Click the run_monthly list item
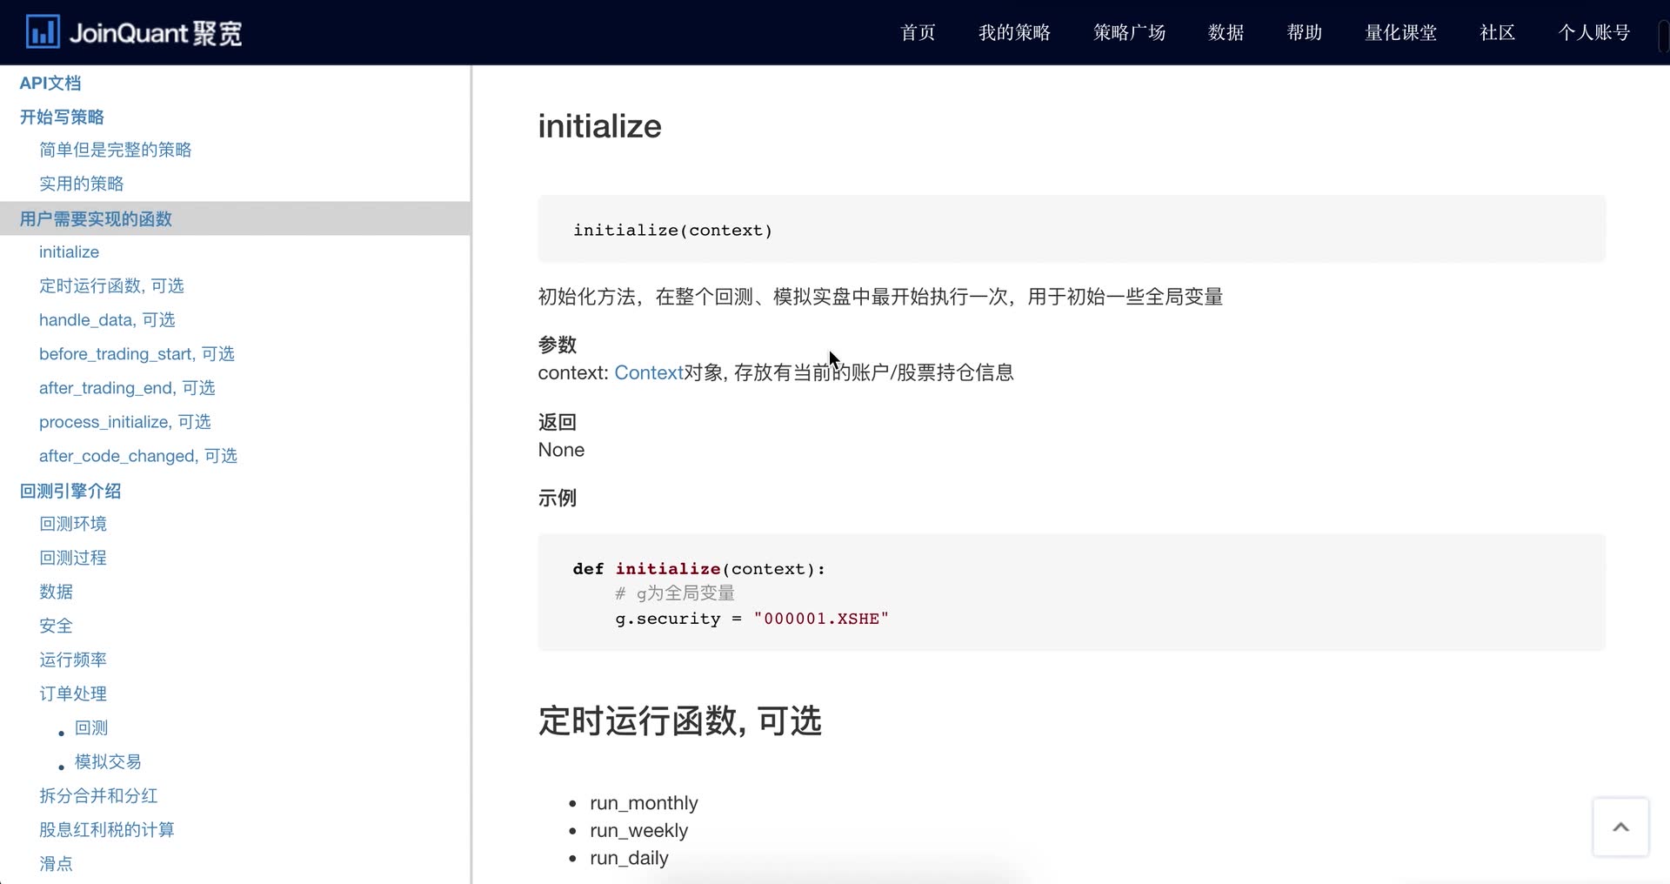 644,802
